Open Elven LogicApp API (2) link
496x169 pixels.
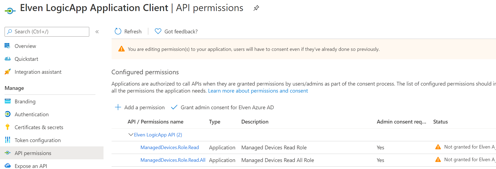point(158,135)
